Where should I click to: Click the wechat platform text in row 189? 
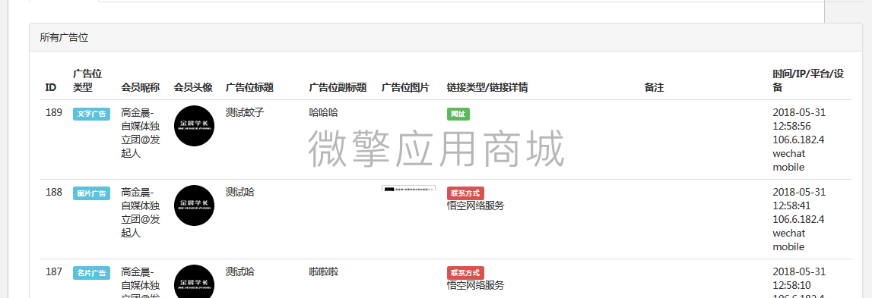(x=788, y=154)
